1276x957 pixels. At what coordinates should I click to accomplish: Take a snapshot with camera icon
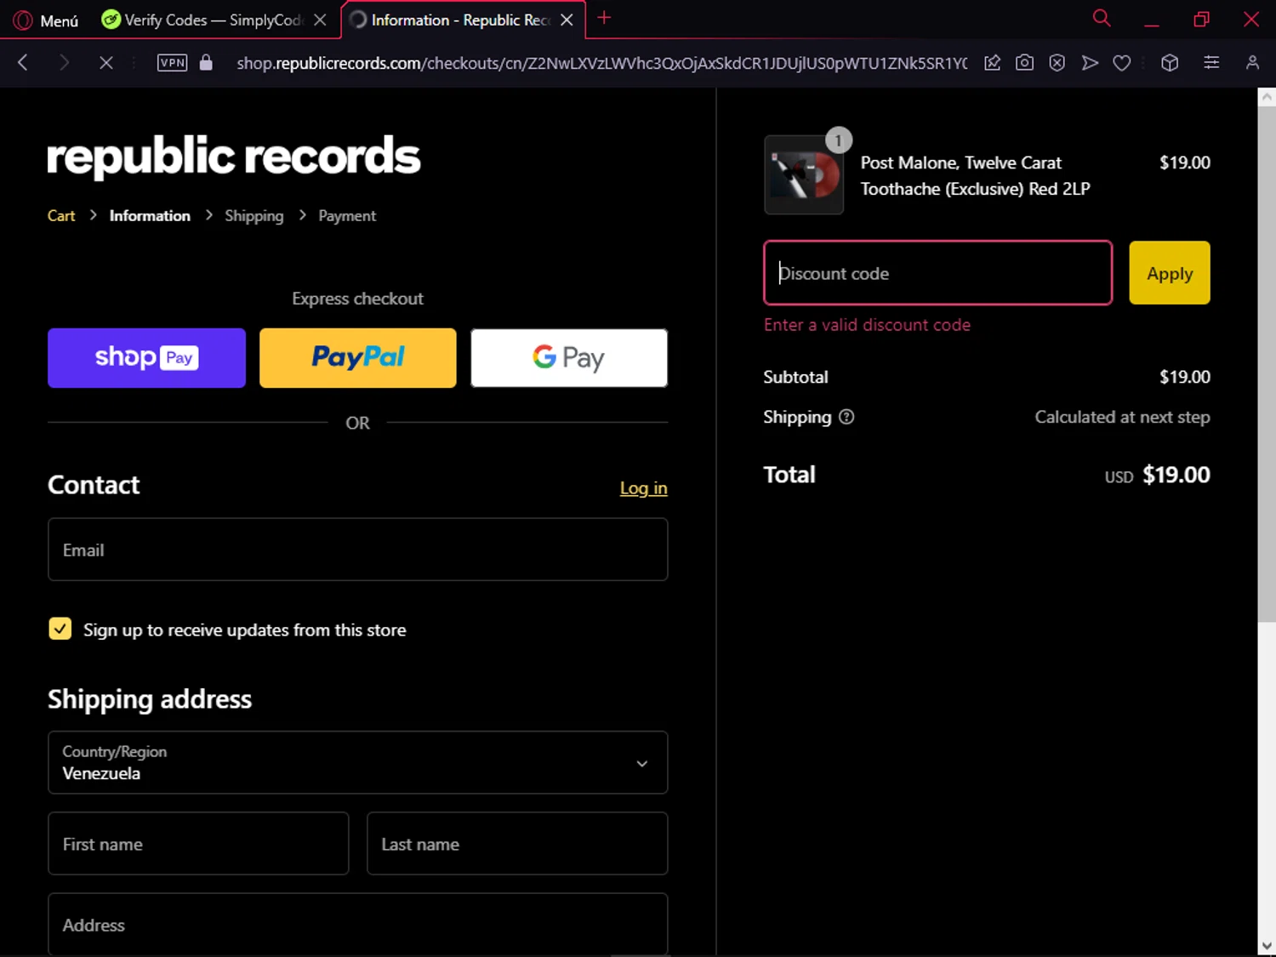tap(1024, 62)
